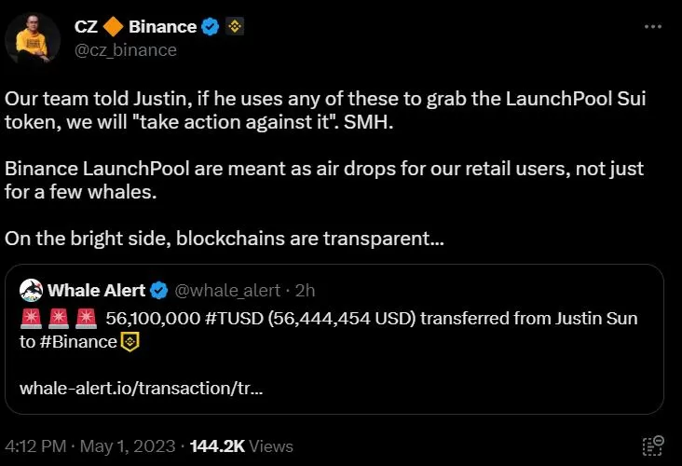Click Whale Alert's blue verified checkmark
Viewport: 682px width, 466px height.
pyautogui.click(x=158, y=290)
